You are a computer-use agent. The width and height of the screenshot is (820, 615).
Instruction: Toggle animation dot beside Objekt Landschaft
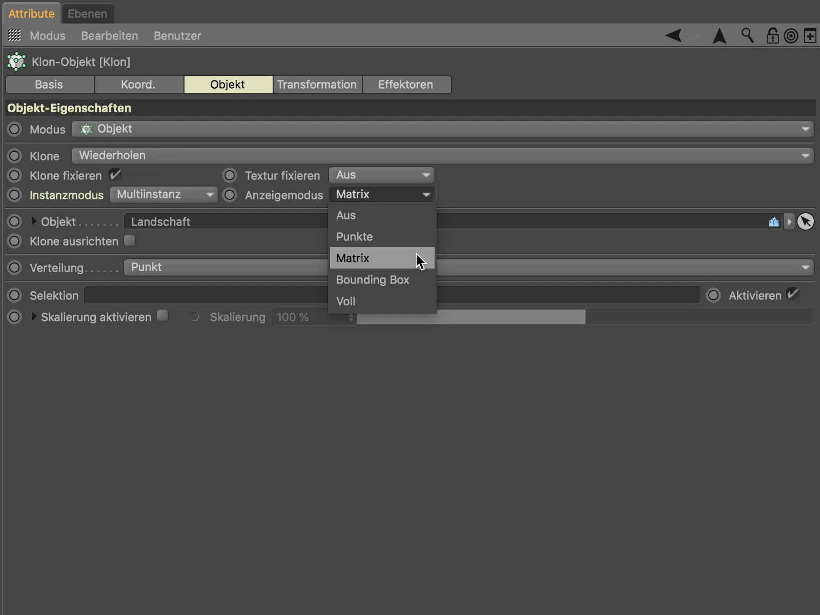14,221
